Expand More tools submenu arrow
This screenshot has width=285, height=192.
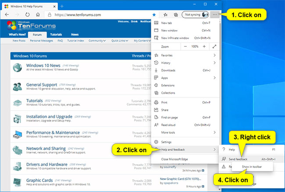coord(215,133)
